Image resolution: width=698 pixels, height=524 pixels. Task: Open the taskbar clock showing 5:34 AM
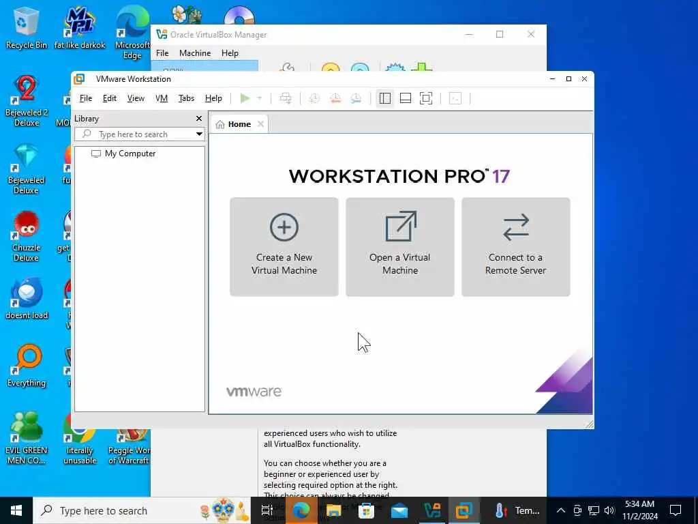[x=639, y=510]
